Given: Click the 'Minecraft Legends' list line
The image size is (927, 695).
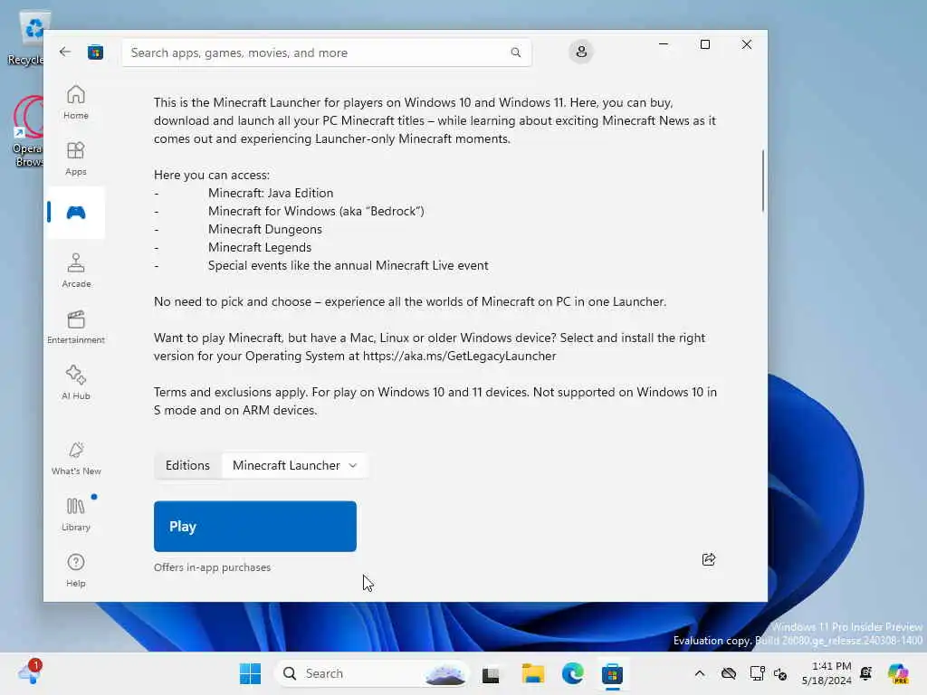Looking at the screenshot, I should (260, 247).
